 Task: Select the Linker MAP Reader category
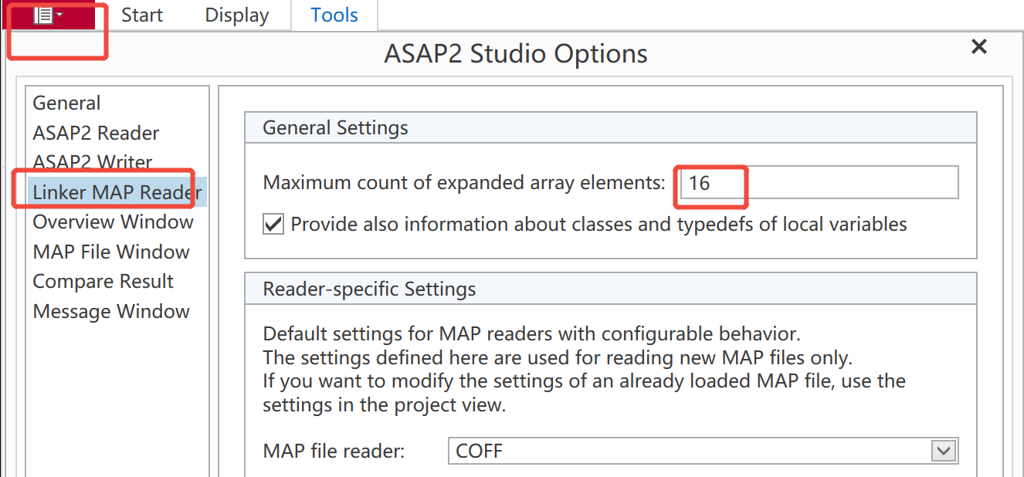[x=117, y=193]
